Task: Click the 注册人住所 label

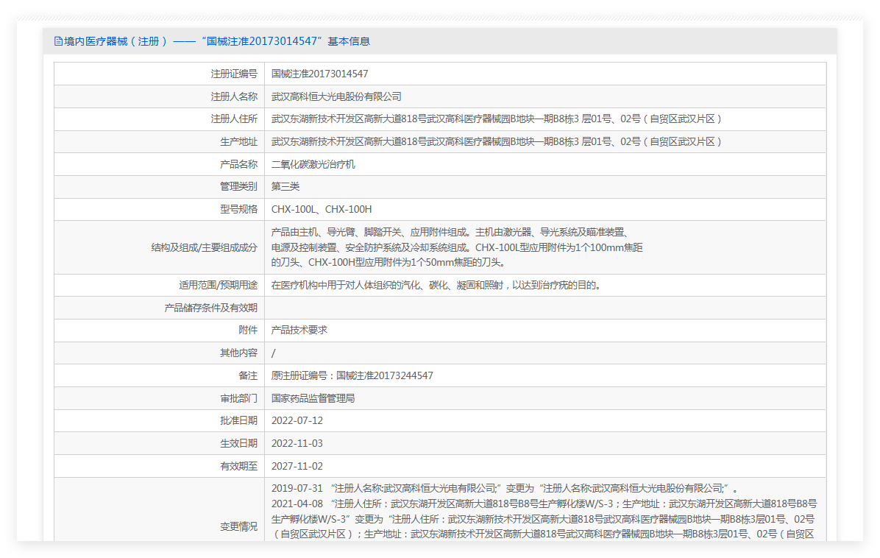Action: pyautogui.click(x=234, y=119)
